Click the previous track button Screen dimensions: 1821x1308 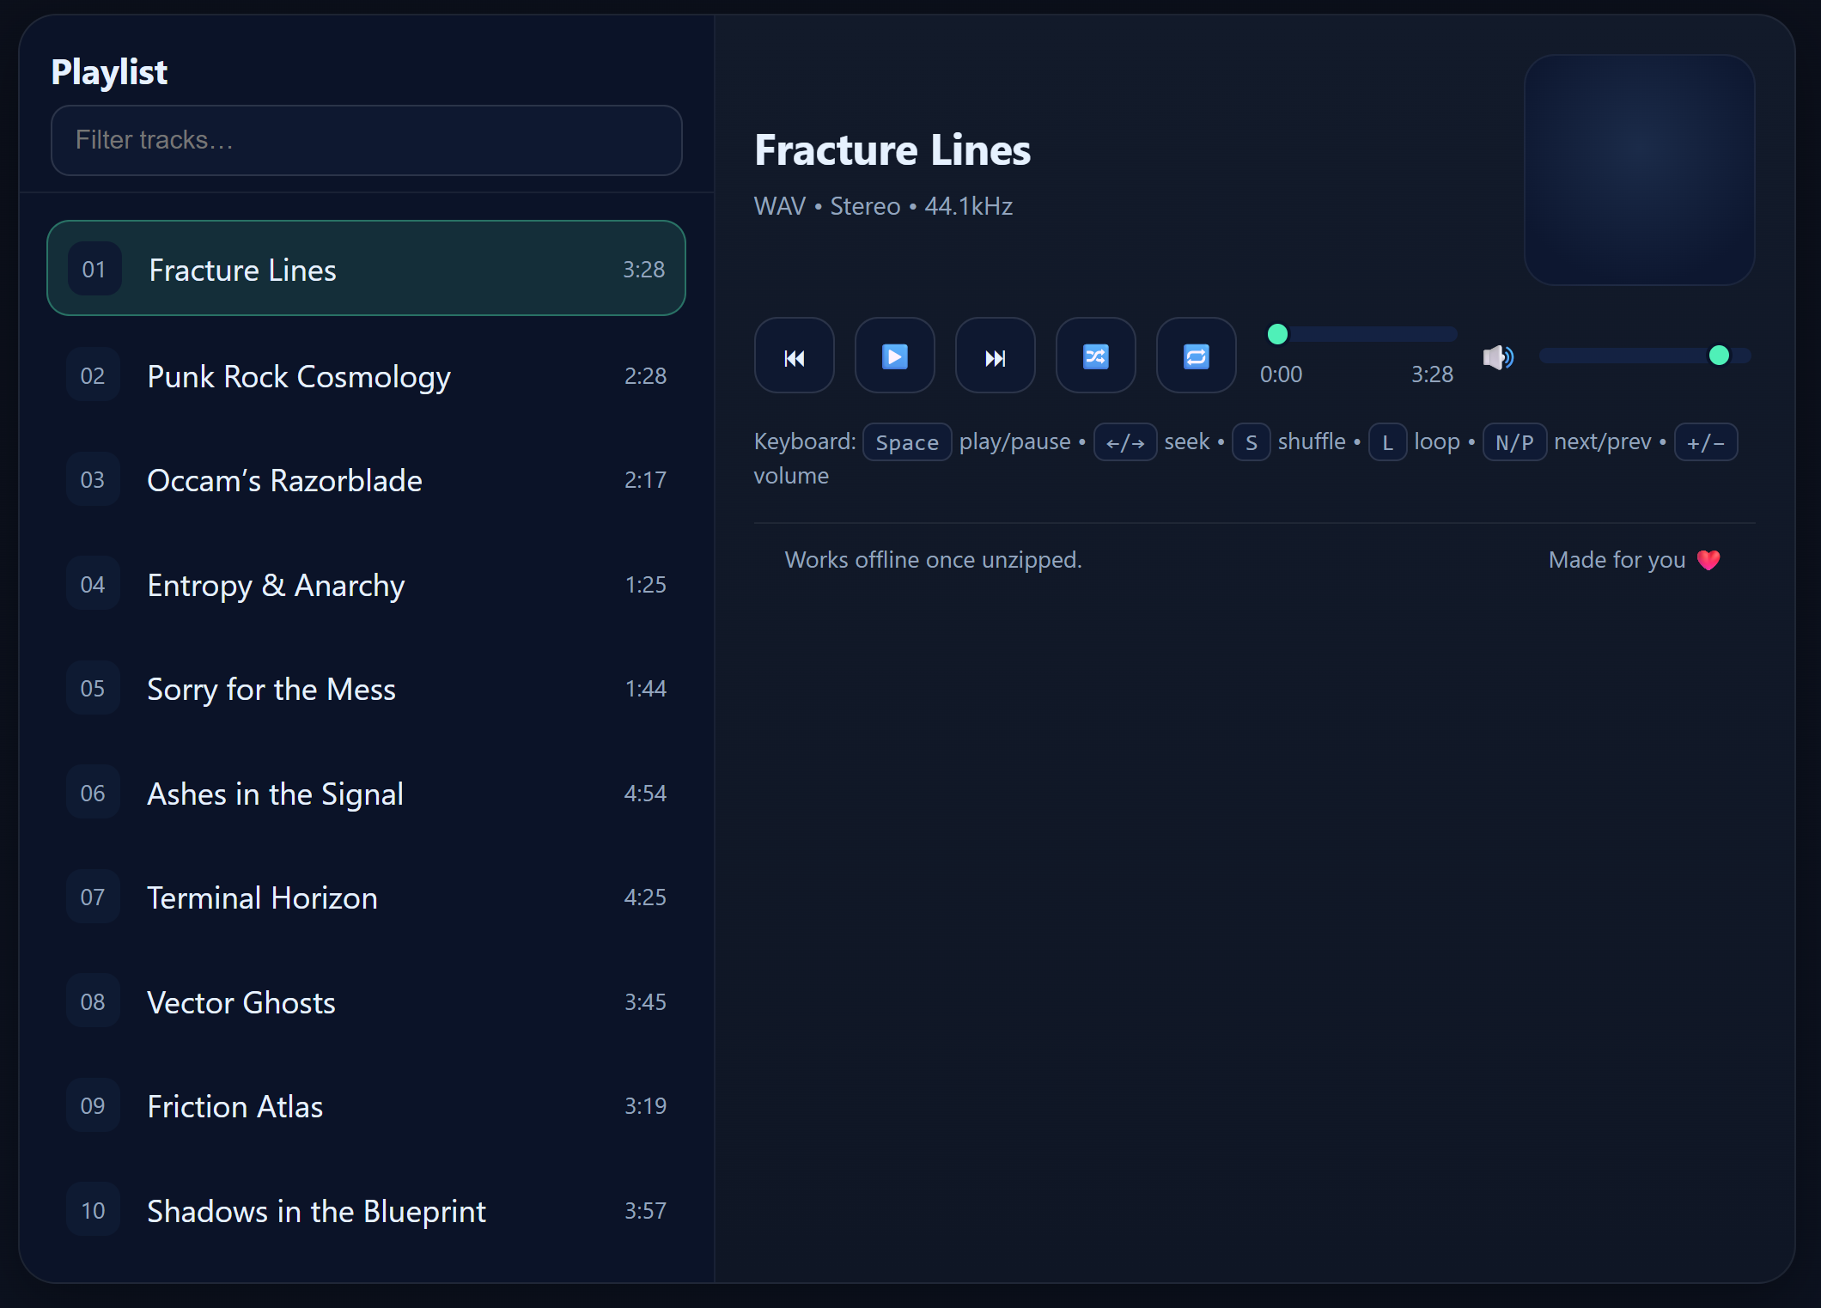[x=794, y=356]
